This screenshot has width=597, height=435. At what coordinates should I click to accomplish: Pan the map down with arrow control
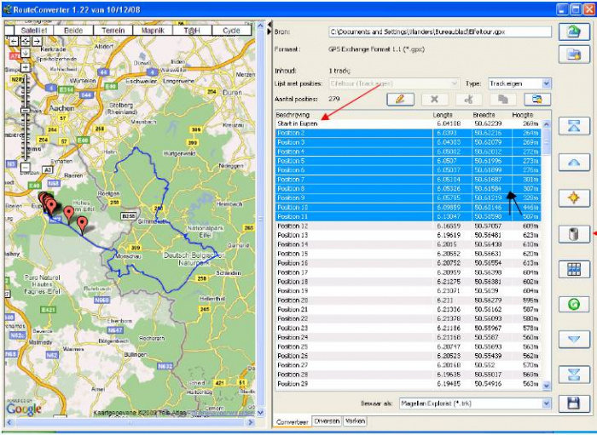tap(25, 53)
